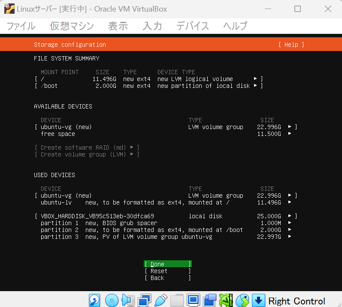Open the 表示 menu

(x=118, y=26)
